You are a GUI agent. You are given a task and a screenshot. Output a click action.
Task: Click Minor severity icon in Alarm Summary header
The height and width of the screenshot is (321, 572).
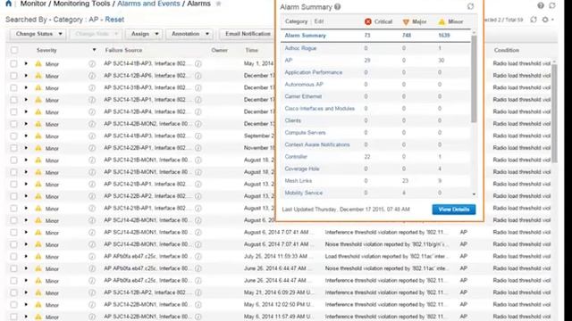[442, 21]
